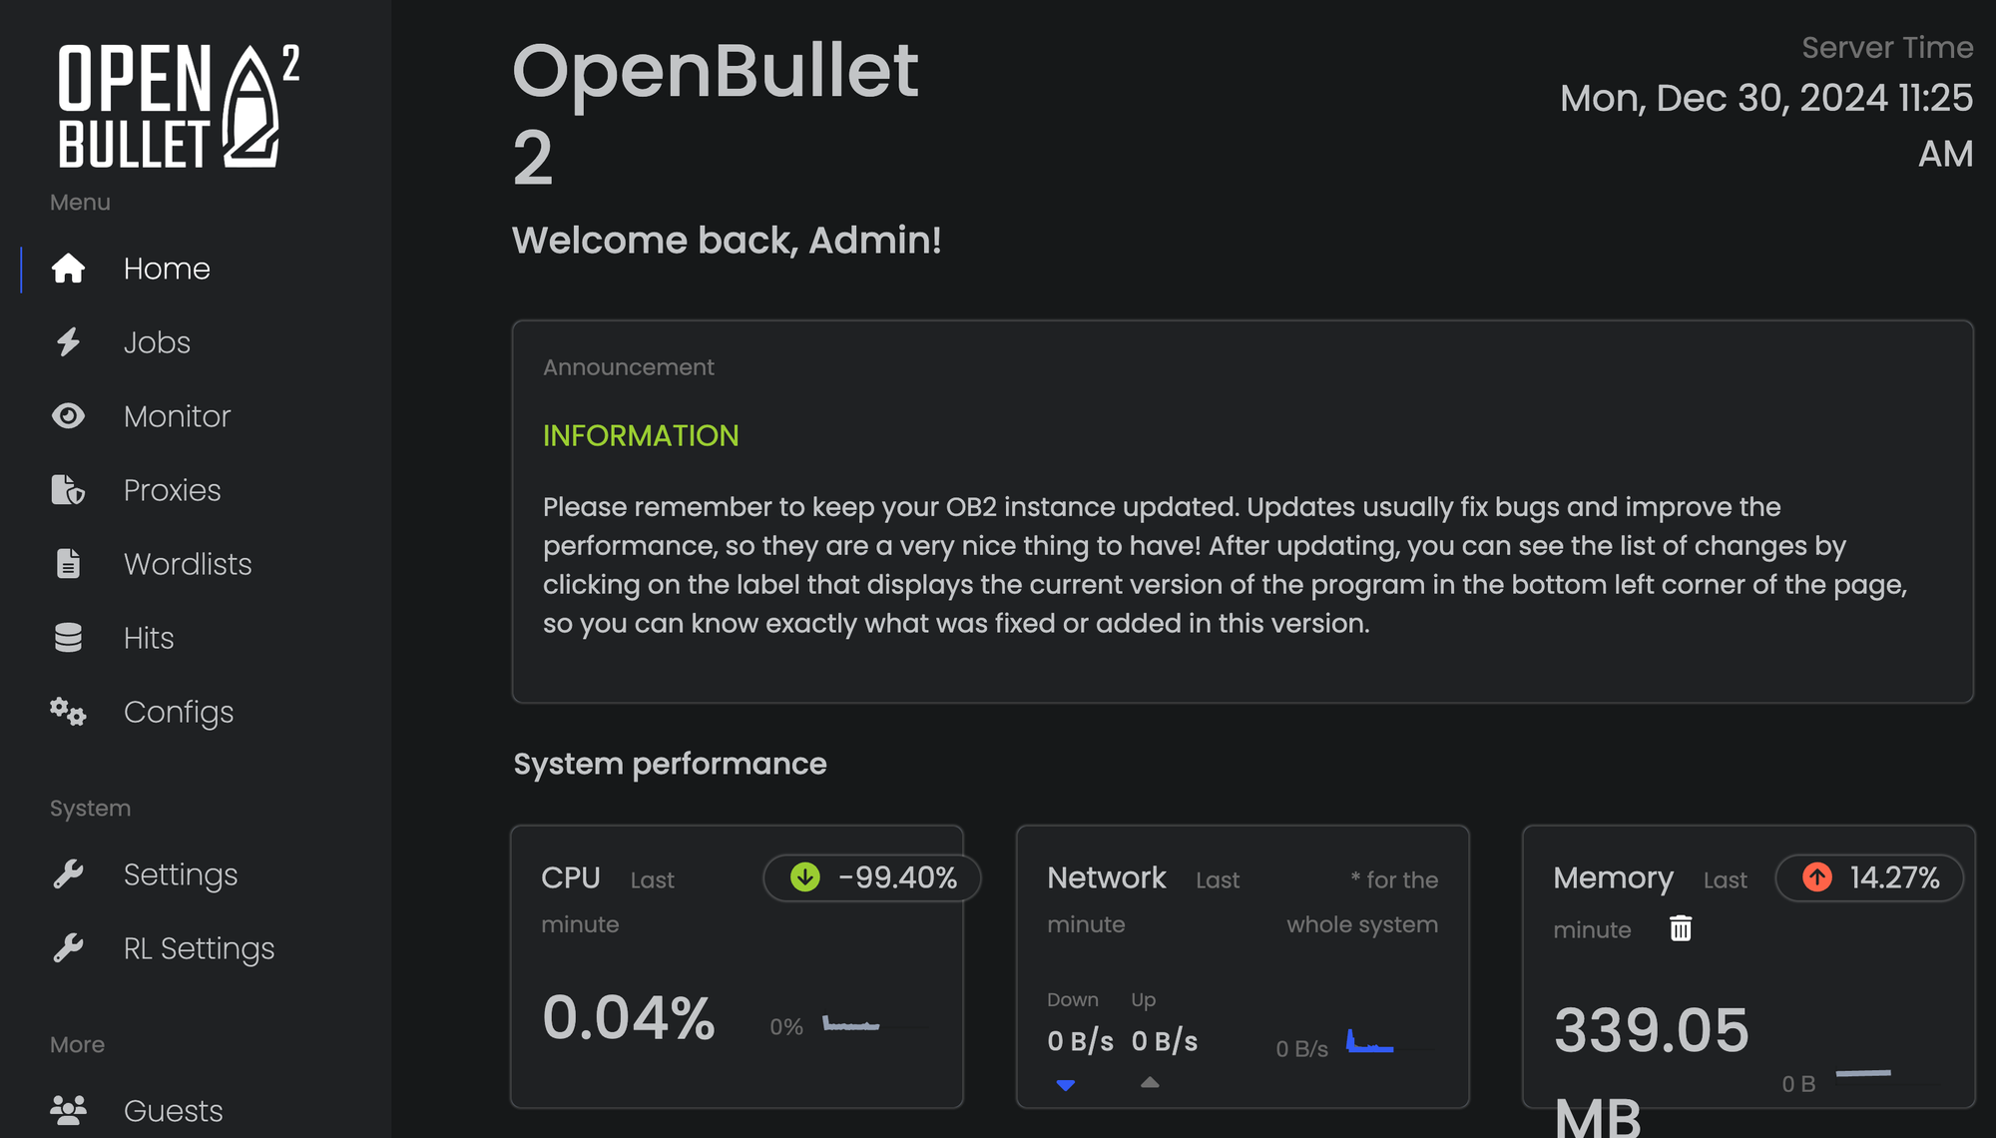The height and width of the screenshot is (1138, 1996).
Task: Click the red up arrow in Memory badge
Action: point(1817,877)
